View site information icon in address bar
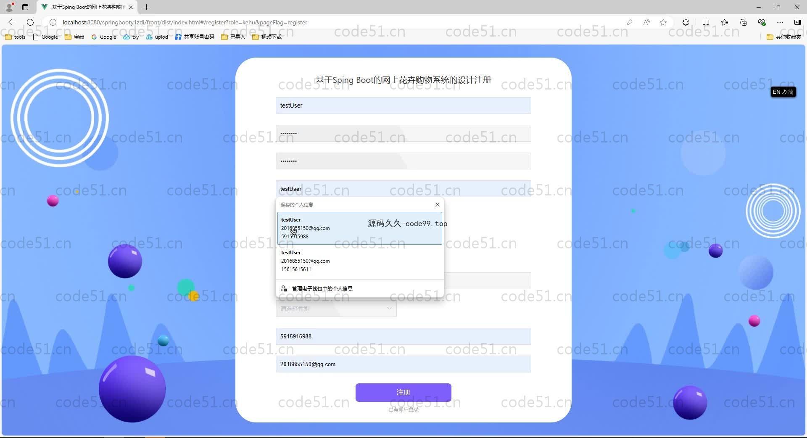The image size is (807, 438). pyautogui.click(x=53, y=22)
